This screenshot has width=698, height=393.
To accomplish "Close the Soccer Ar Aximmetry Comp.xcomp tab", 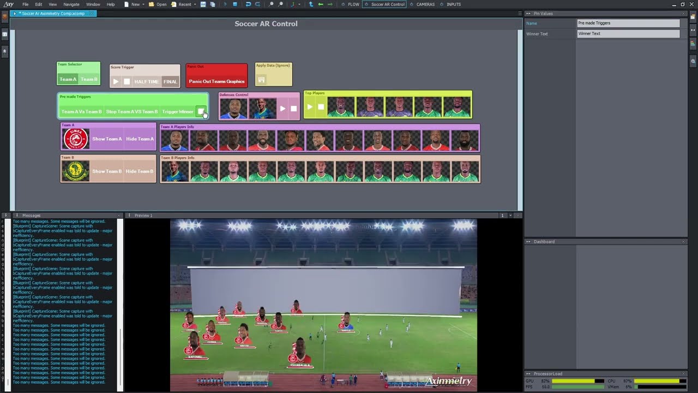I will click(91, 13).
